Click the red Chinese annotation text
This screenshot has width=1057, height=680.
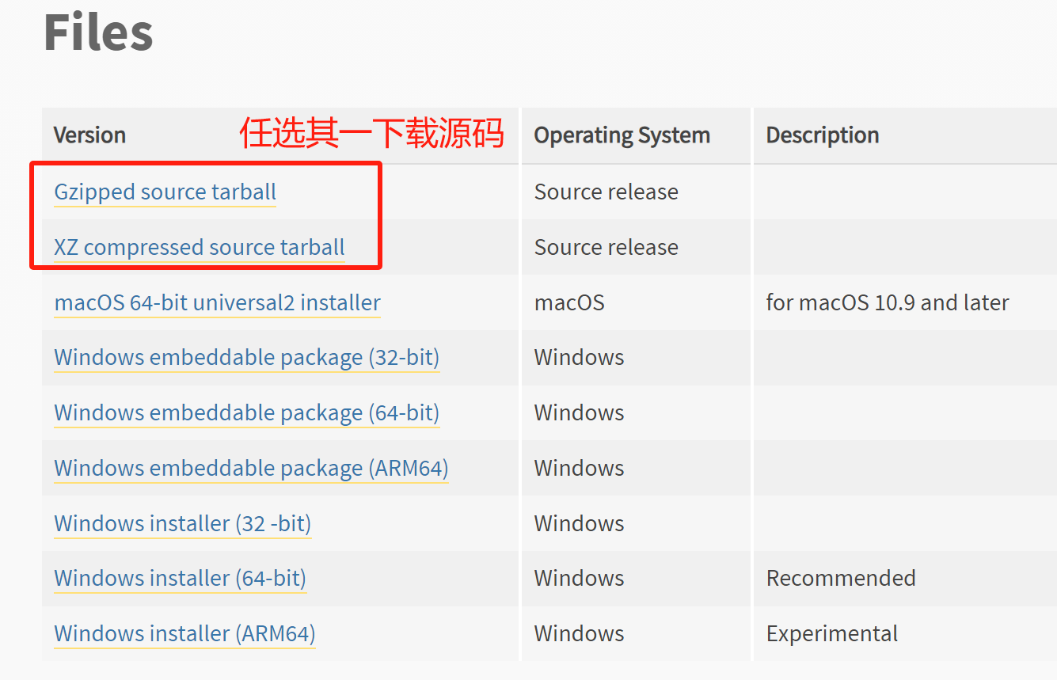pos(371,134)
